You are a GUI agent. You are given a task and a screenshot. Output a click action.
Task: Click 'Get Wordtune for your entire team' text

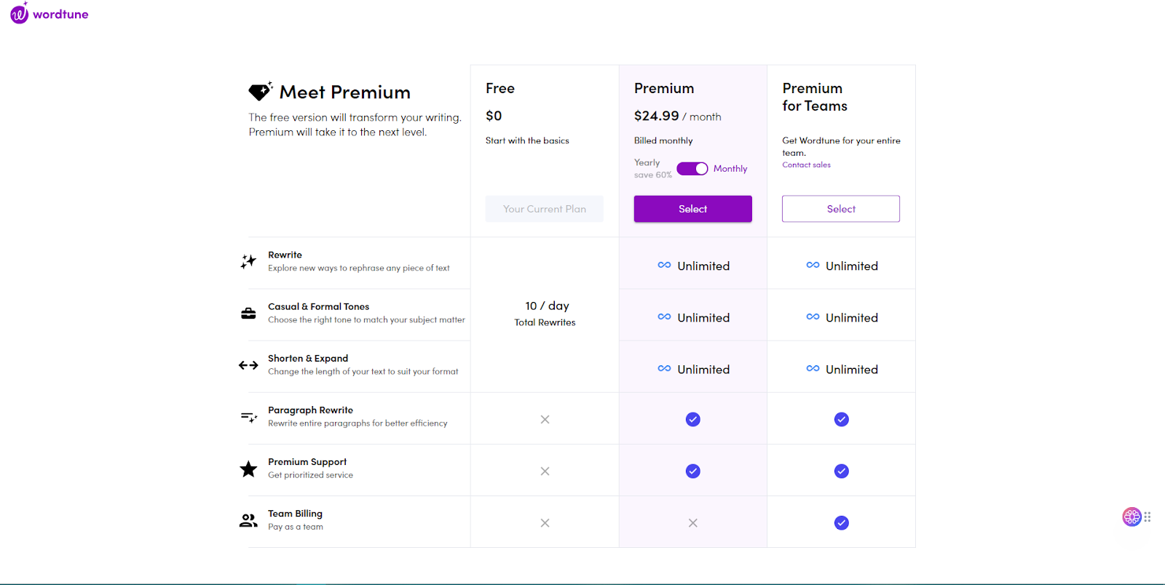[x=842, y=146]
